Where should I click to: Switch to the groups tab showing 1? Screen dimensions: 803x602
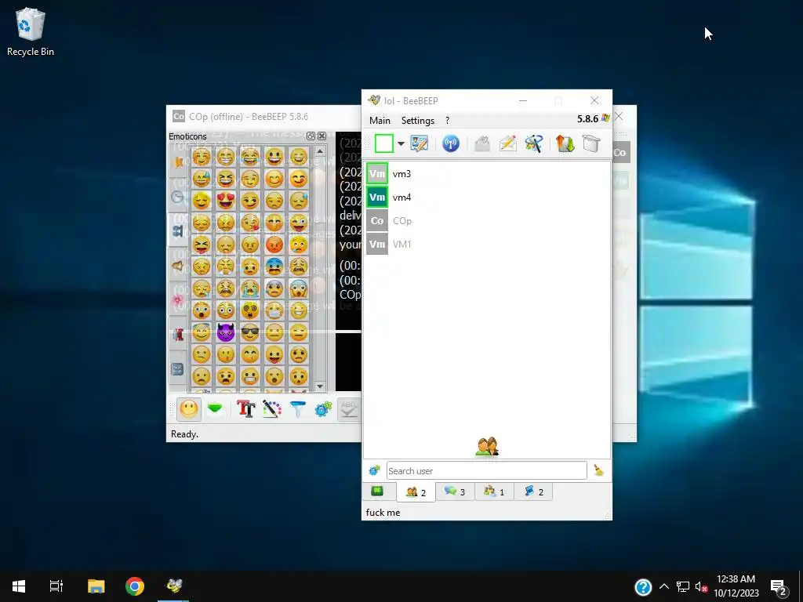click(494, 492)
